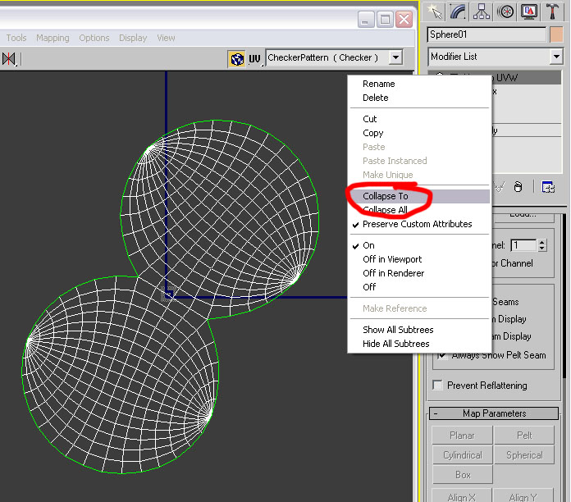The image size is (571, 502).
Task: Open the CheckerPattern texture dropdown arrow
Action: pyautogui.click(x=395, y=57)
